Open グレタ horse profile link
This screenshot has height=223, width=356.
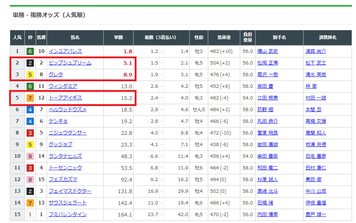point(56,75)
